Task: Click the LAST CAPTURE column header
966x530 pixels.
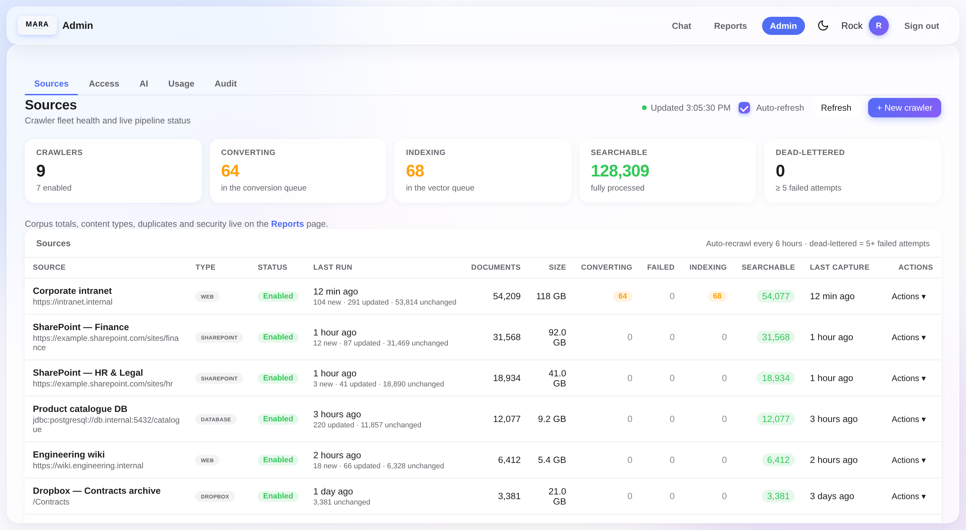Action: coord(839,267)
